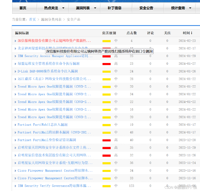Click date 2024-02-23 cell
Image resolution: width=200 pixels, height=191 pixels.
point(187,41)
